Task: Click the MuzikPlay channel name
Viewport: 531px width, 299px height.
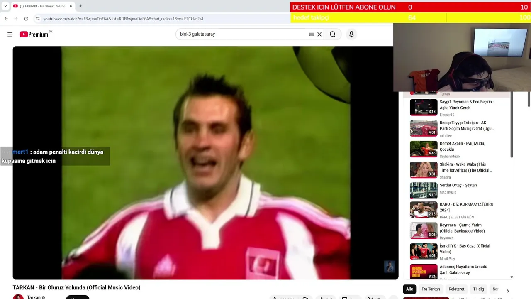Action: pyautogui.click(x=447, y=259)
